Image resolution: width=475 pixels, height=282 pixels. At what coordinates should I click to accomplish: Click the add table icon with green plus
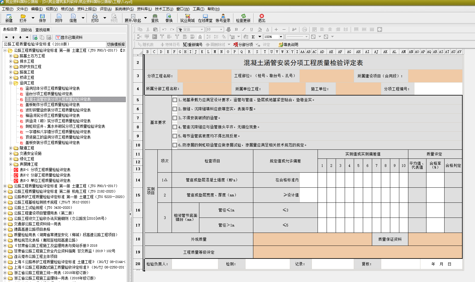(x=35, y=37)
